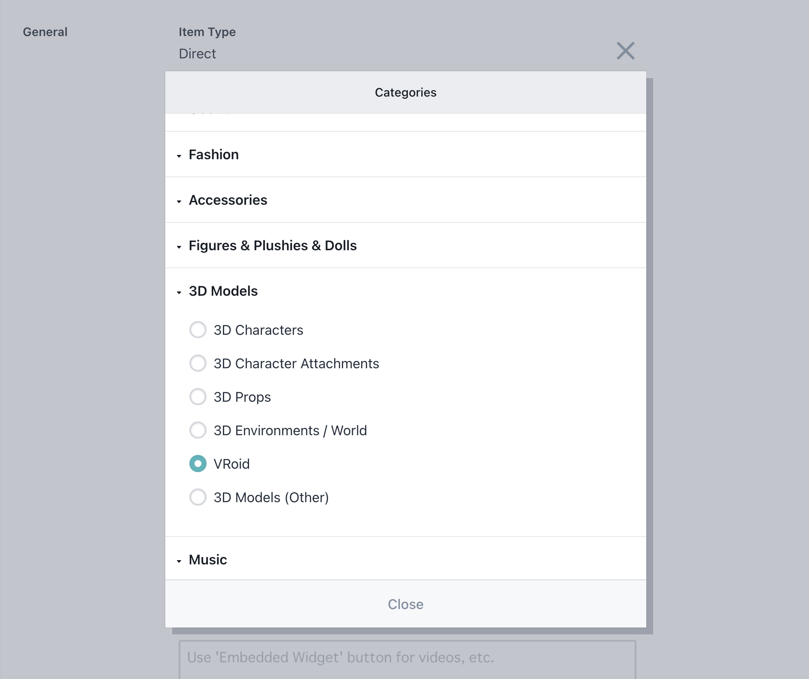
Task: Close the dialog with the X icon
Action: click(x=626, y=51)
